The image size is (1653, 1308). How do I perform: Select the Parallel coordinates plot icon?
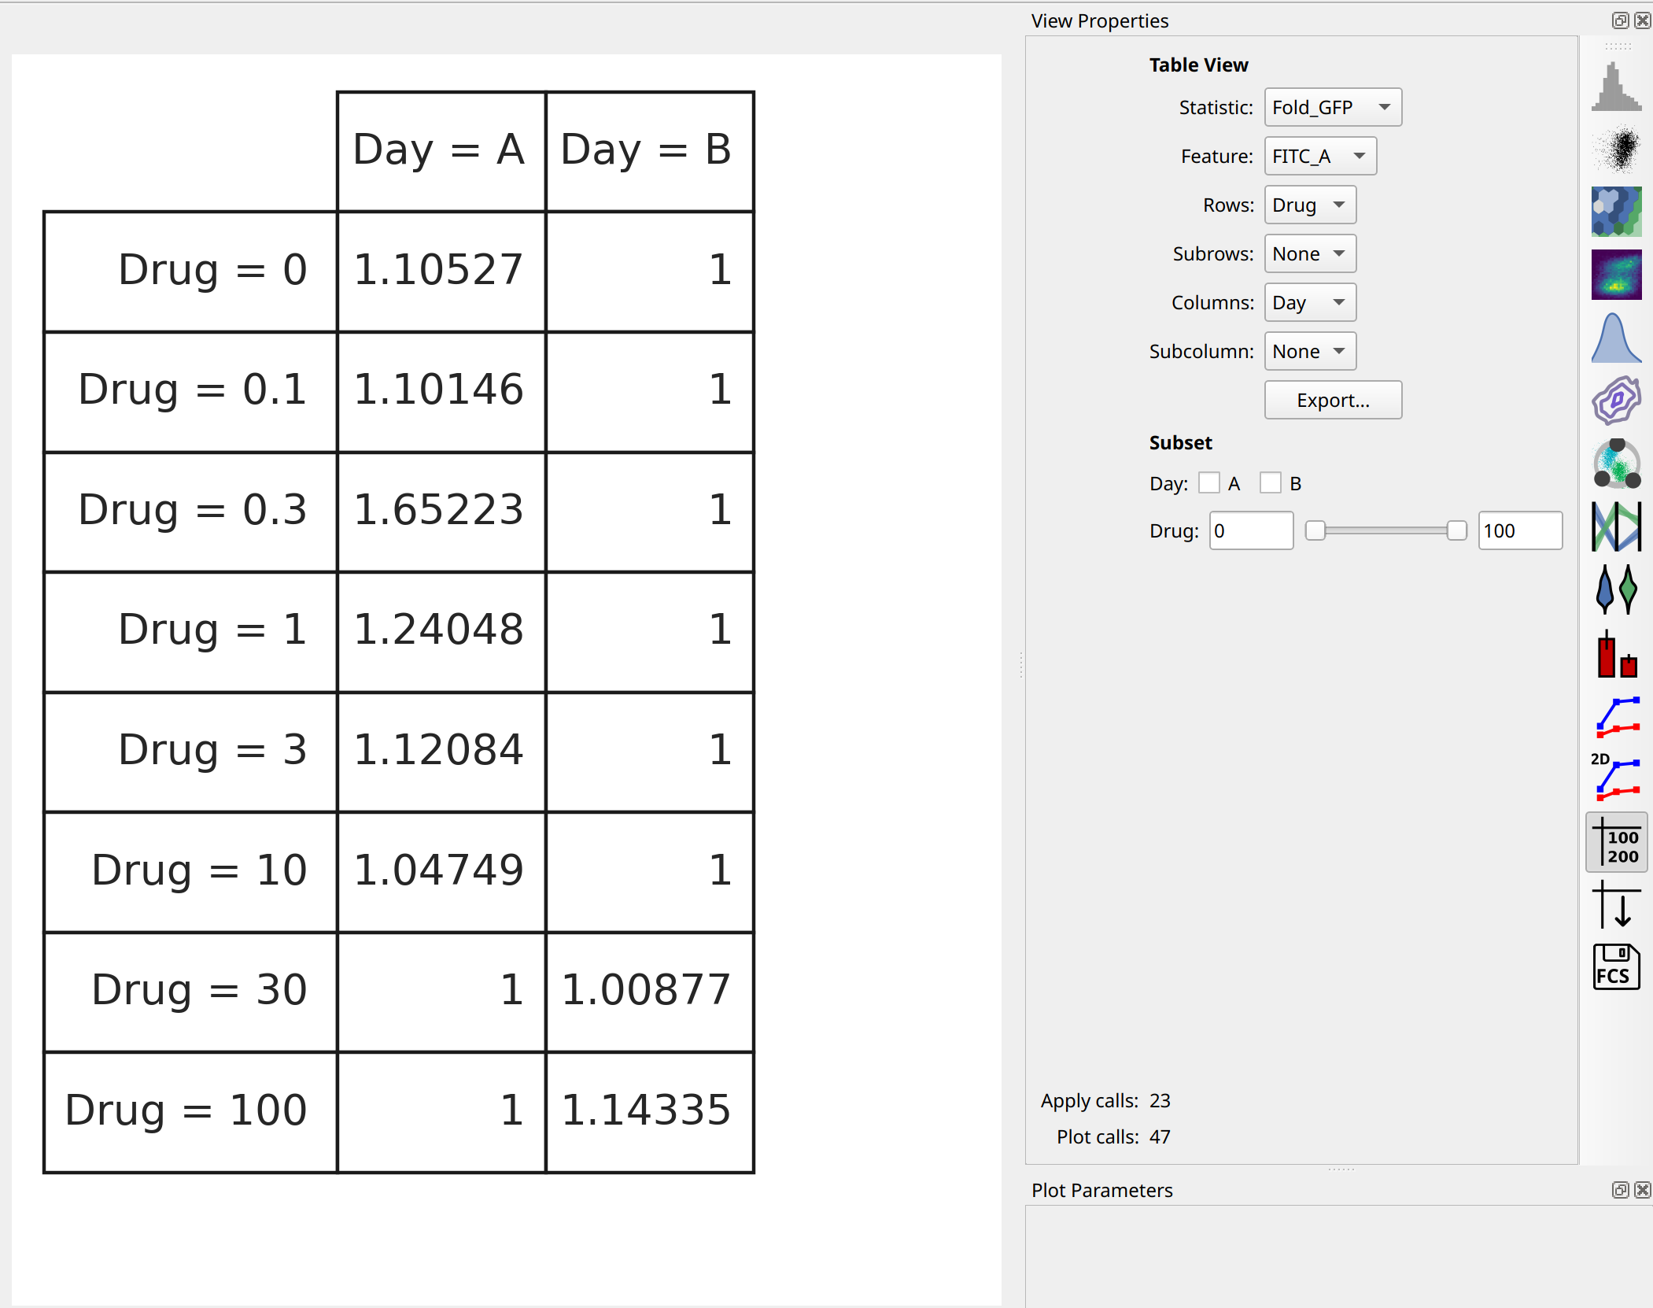[1616, 527]
